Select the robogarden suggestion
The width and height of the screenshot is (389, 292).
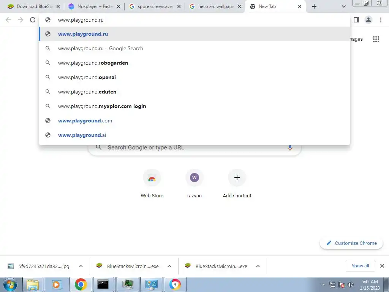pyautogui.click(x=194, y=63)
